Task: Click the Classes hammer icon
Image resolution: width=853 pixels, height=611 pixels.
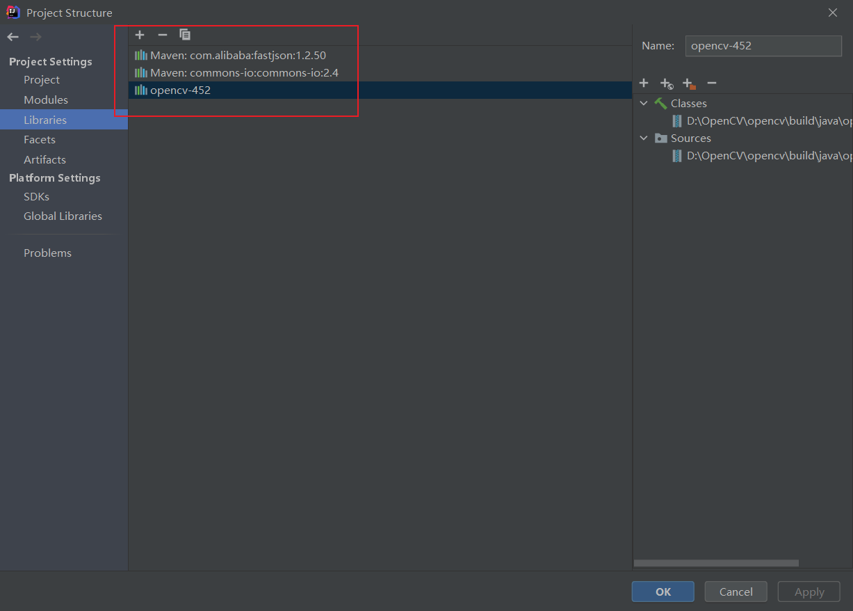Action: [660, 103]
